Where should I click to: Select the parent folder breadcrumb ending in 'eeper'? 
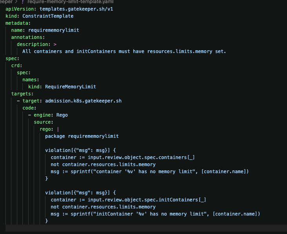[6, 2]
